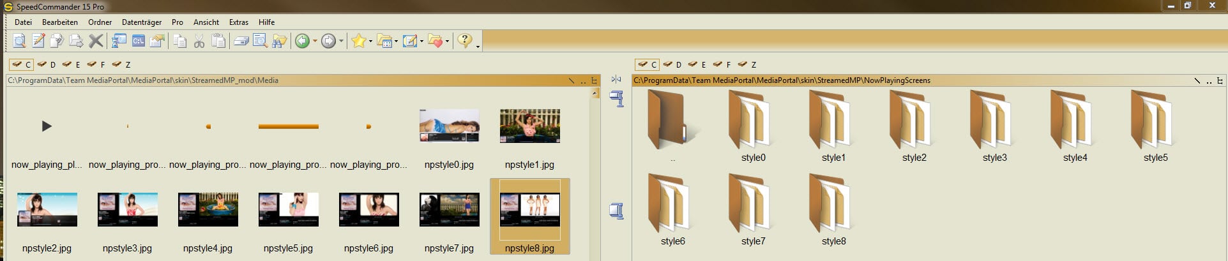Switch right panel to drive Z
The image size is (1228, 261).
(748, 64)
